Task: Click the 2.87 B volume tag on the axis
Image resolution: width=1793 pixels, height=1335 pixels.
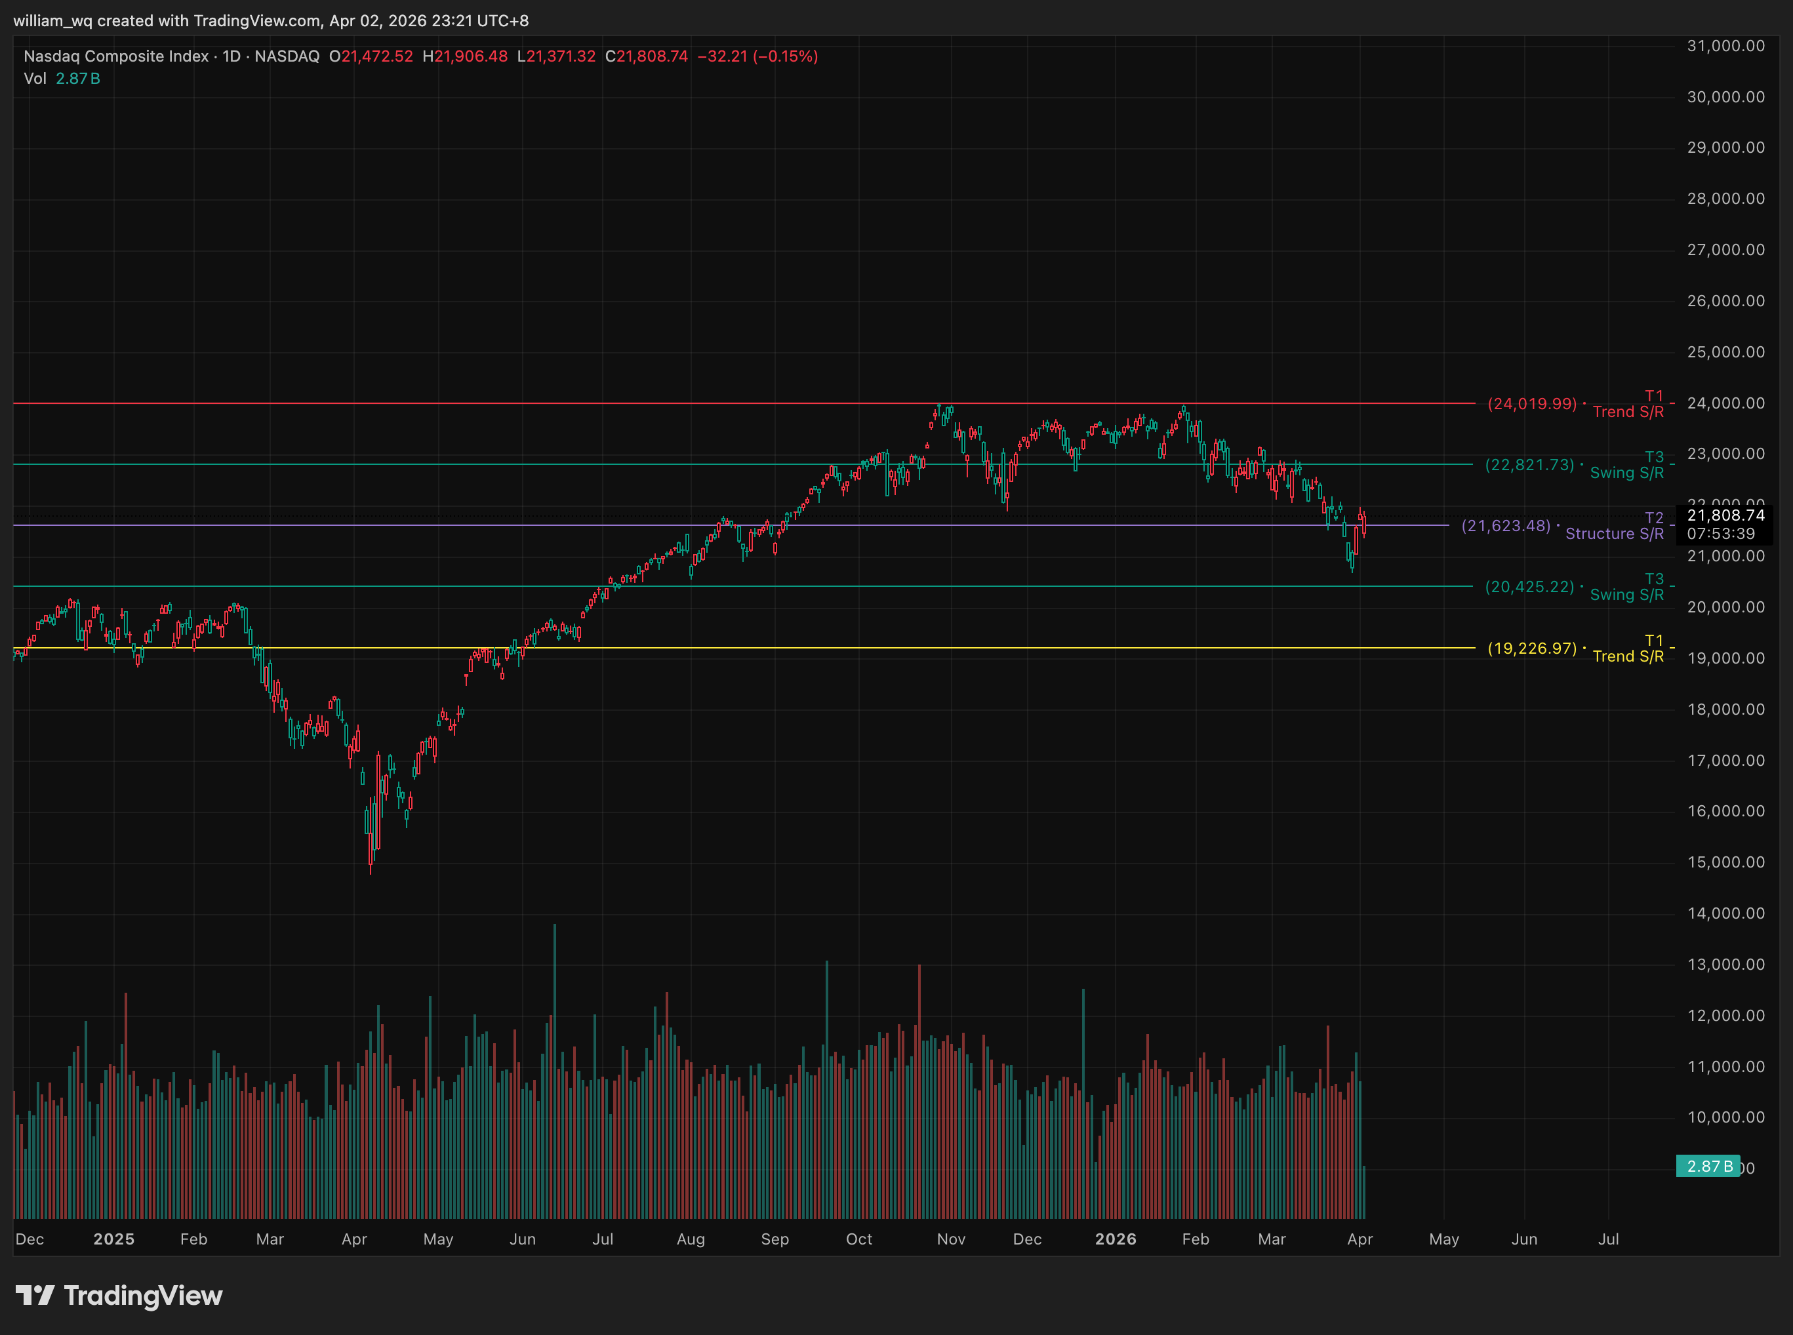Action: [x=1708, y=1166]
